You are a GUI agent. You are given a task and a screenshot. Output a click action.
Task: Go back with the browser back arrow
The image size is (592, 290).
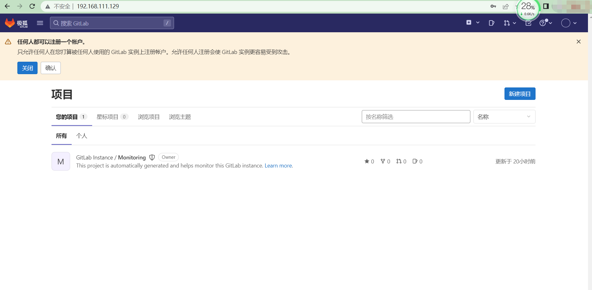coord(7,6)
